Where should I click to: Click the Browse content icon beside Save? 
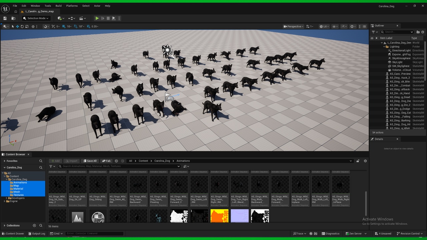pyautogui.click(x=13, y=18)
